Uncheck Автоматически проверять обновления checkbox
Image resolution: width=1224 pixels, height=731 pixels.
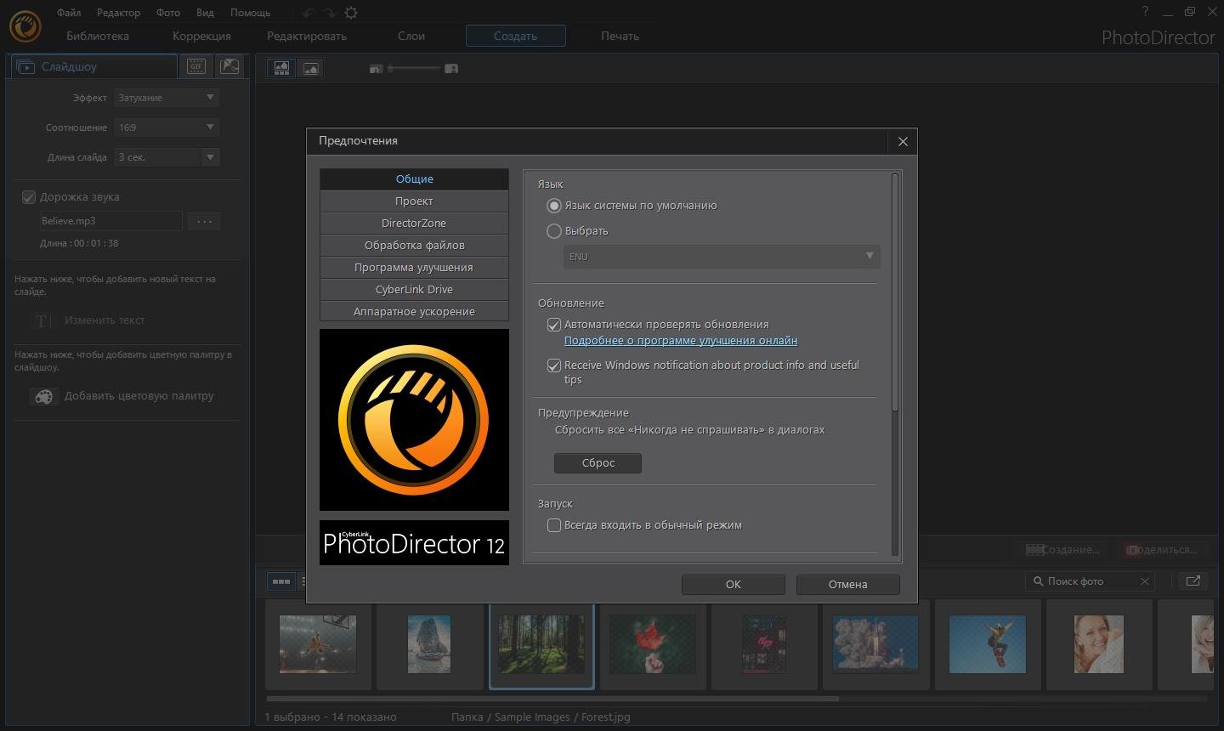(554, 325)
